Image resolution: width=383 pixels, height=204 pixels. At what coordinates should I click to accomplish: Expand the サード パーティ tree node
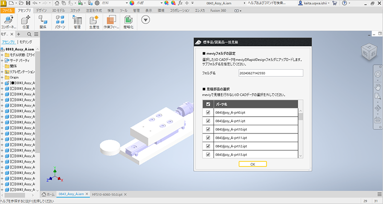coord(2,60)
